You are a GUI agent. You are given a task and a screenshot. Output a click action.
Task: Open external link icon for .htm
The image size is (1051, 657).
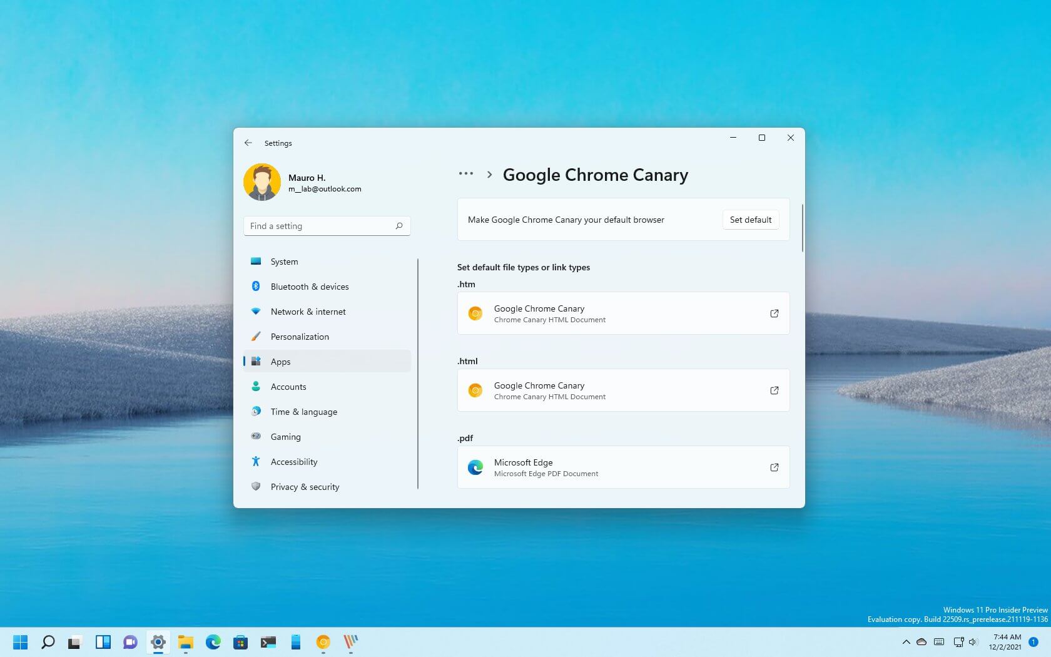774,313
